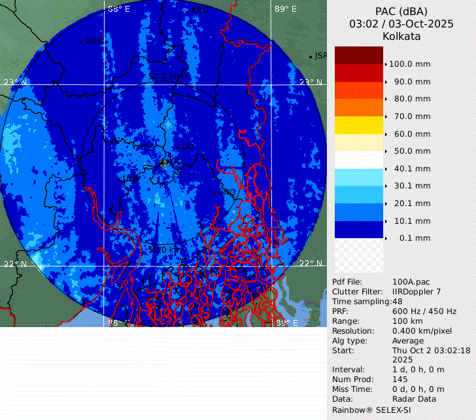Click the PAC (dBA) product title
This screenshot has height=420, width=476.
(x=401, y=11)
